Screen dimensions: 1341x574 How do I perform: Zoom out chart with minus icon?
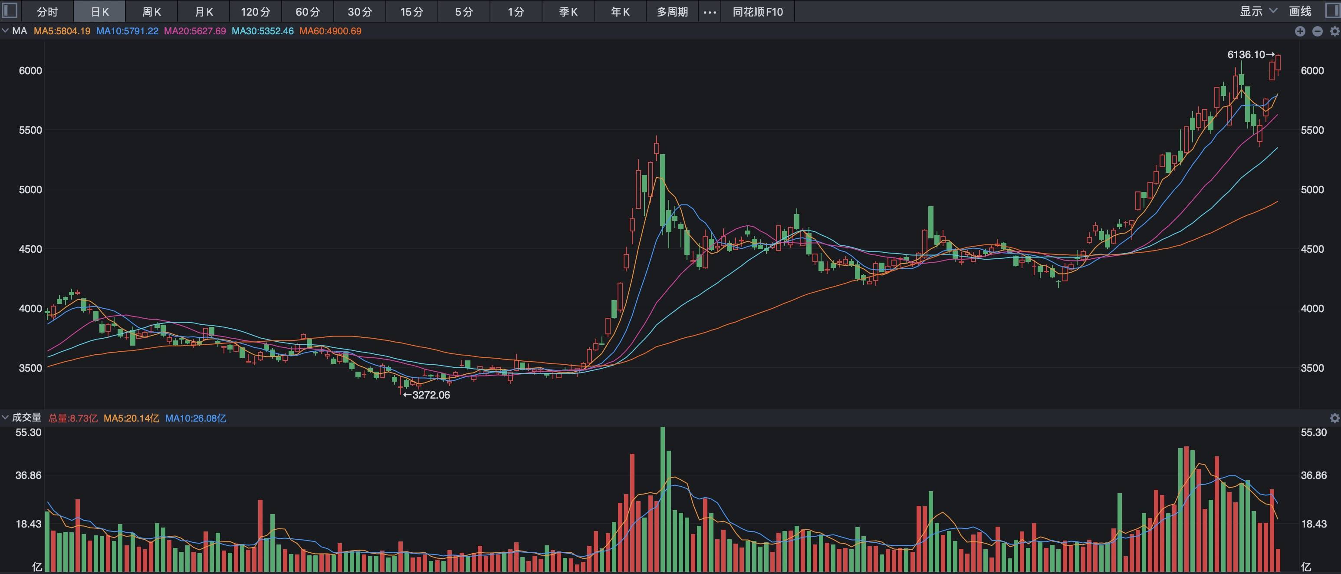1317,31
